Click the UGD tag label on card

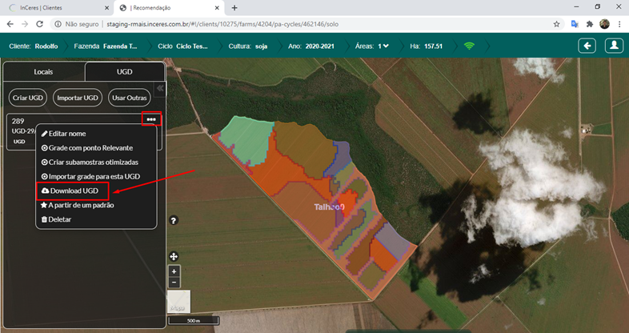[19, 142]
